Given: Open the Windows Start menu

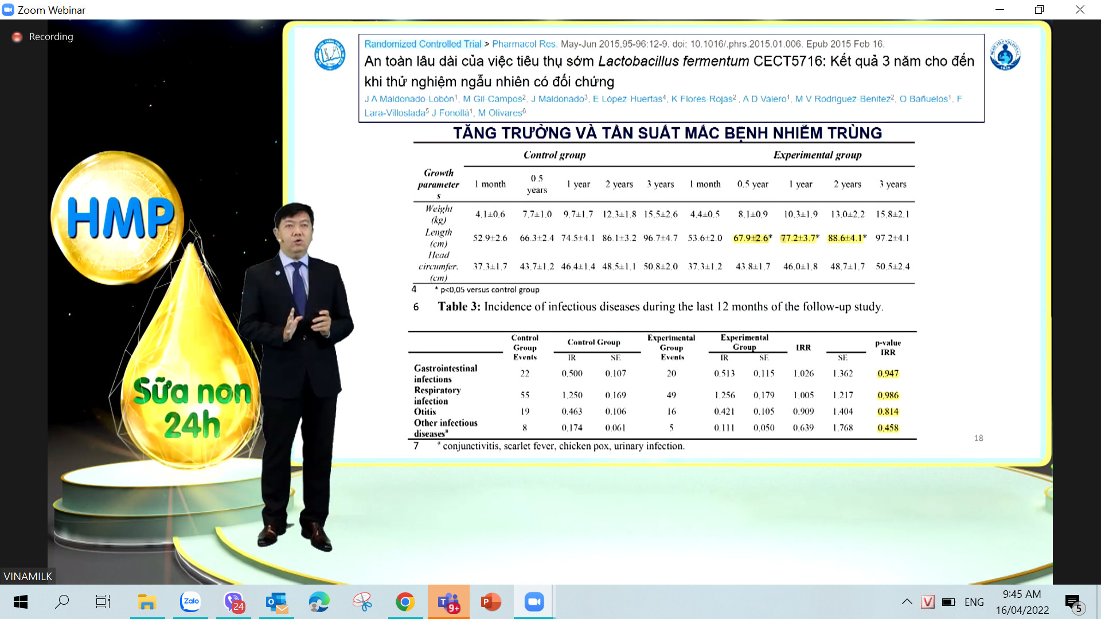Looking at the screenshot, I should (21, 602).
